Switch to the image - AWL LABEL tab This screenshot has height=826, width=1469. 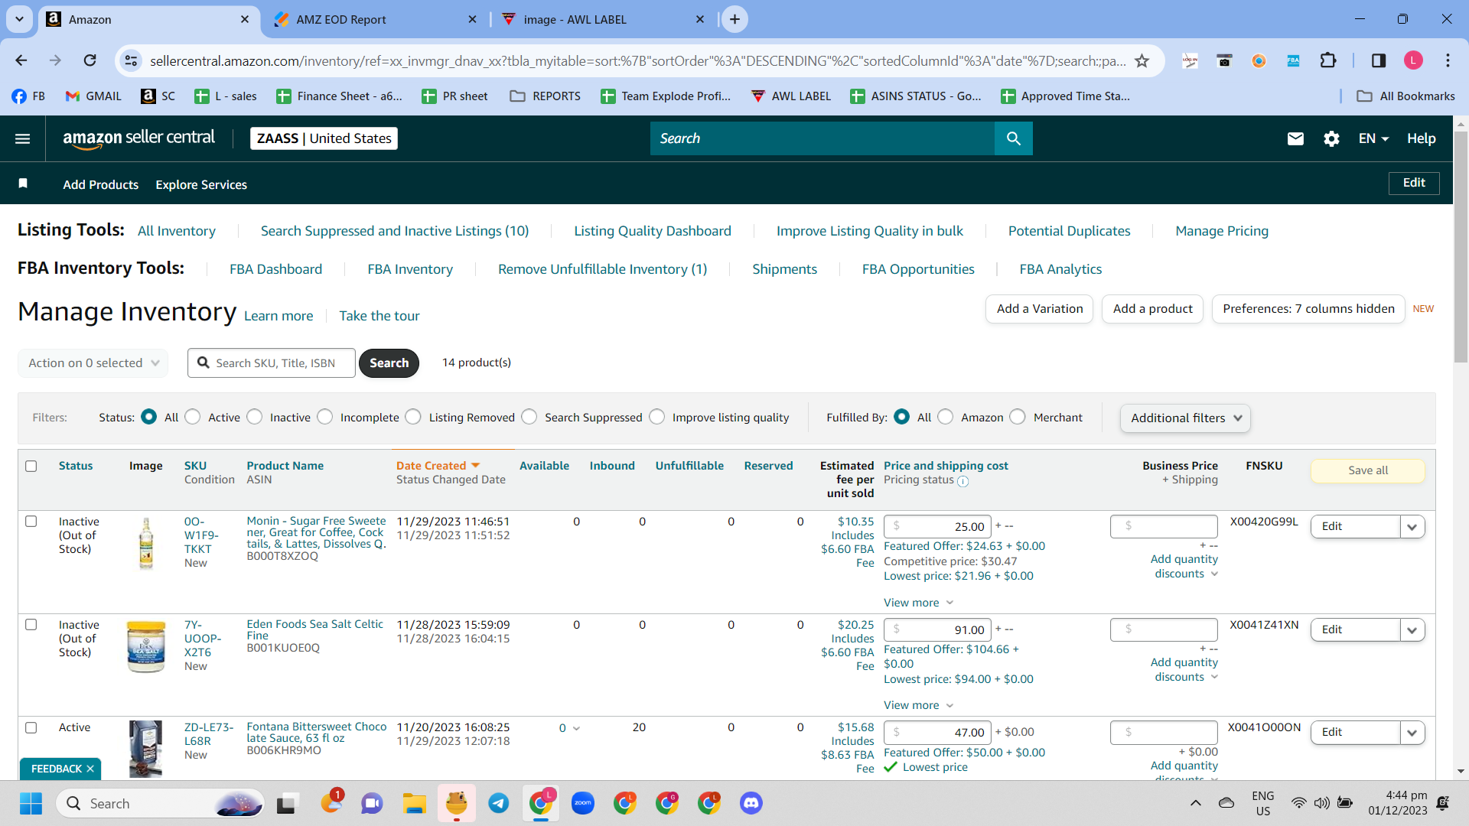tap(603, 19)
